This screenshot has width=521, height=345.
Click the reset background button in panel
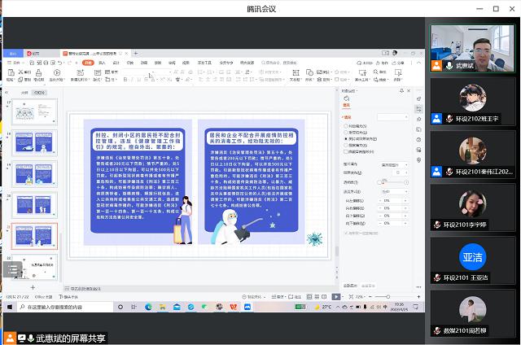point(368,286)
